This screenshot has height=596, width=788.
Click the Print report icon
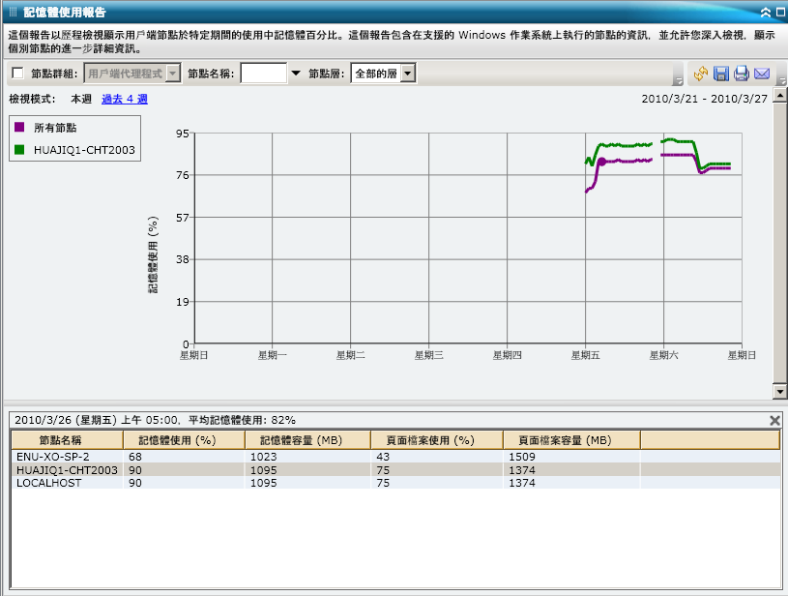coord(741,74)
